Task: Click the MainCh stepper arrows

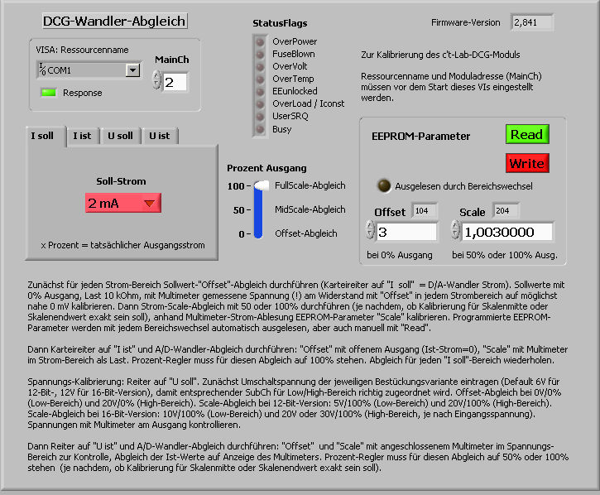Action: pos(157,81)
